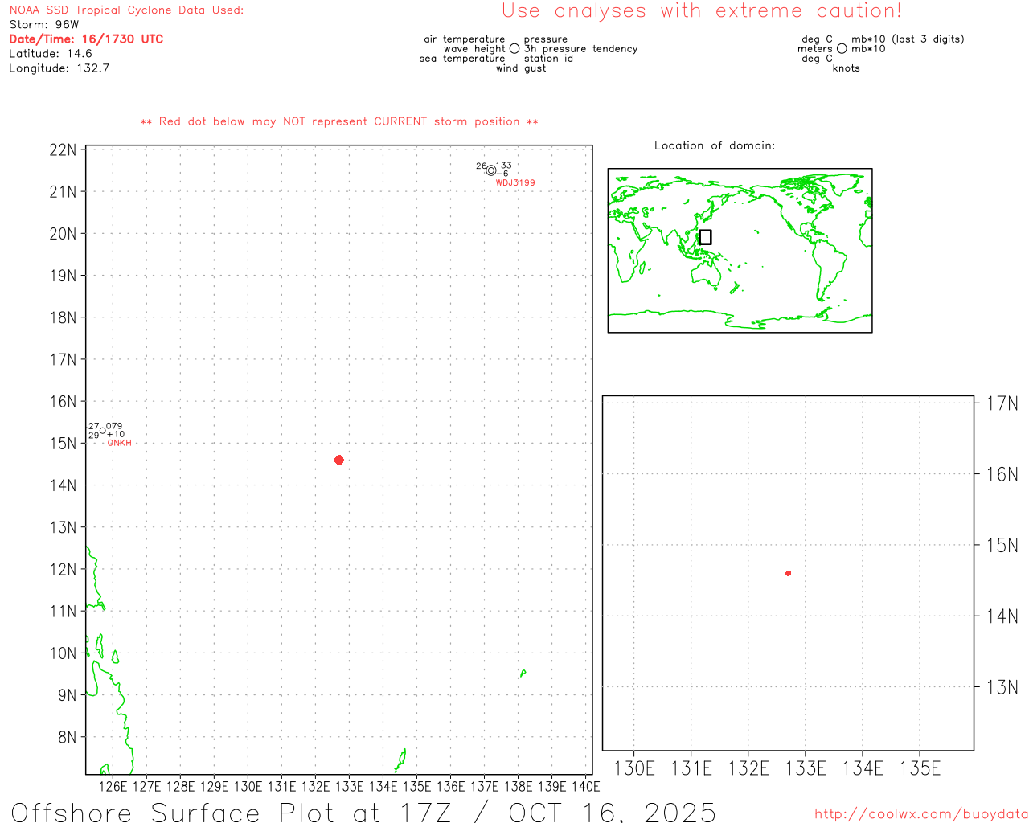Click the red ONKH station id label
This screenshot has width=1029, height=823.
pyautogui.click(x=119, y=444)
